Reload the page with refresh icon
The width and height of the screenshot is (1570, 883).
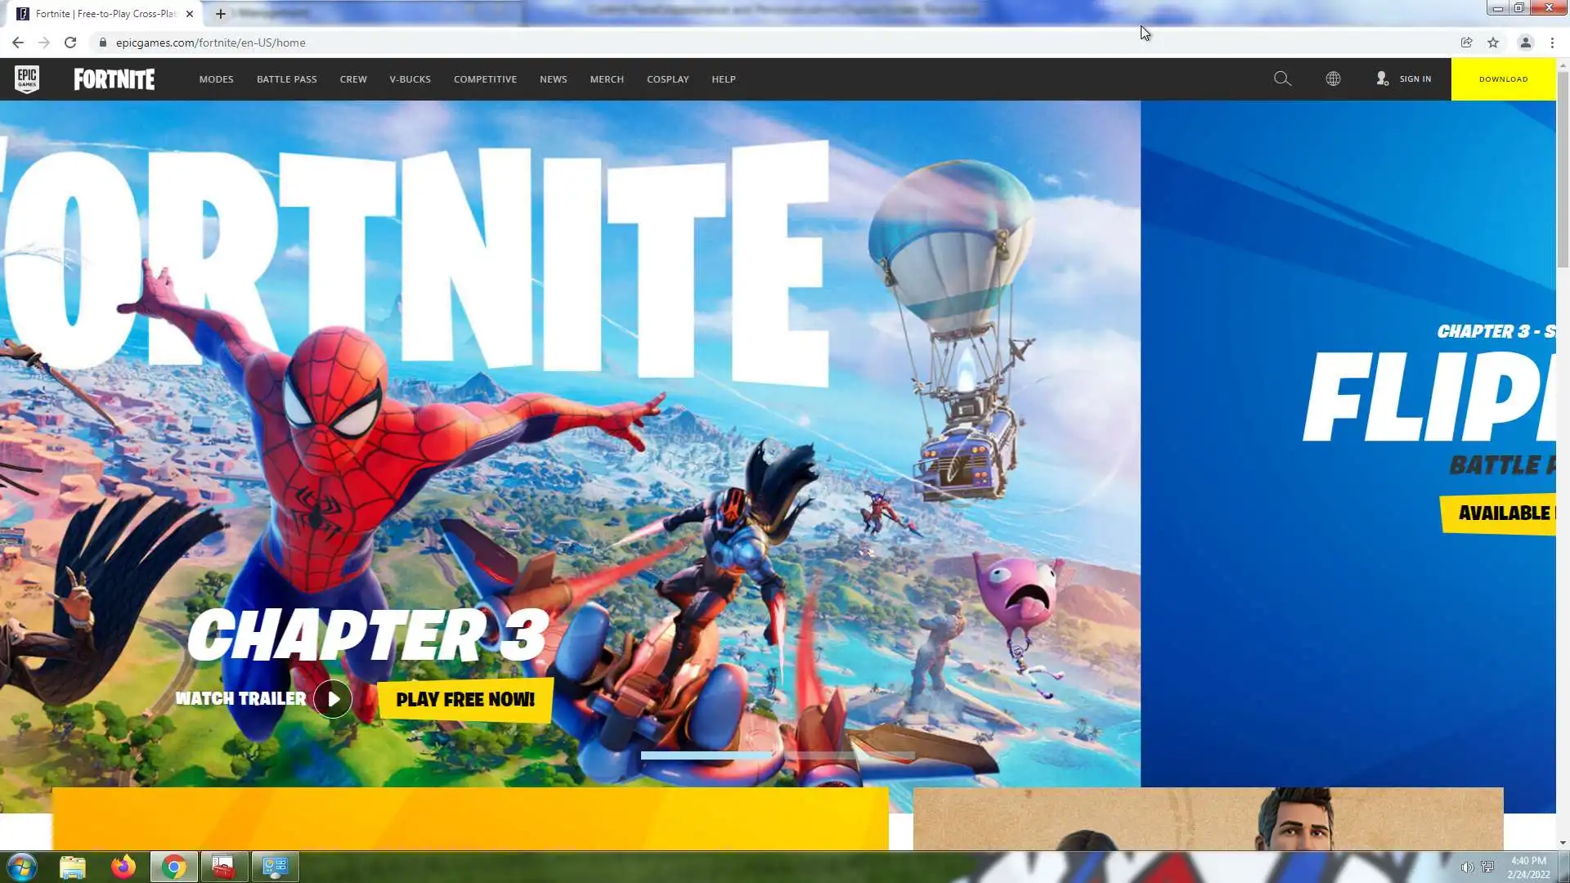(70, 43)
